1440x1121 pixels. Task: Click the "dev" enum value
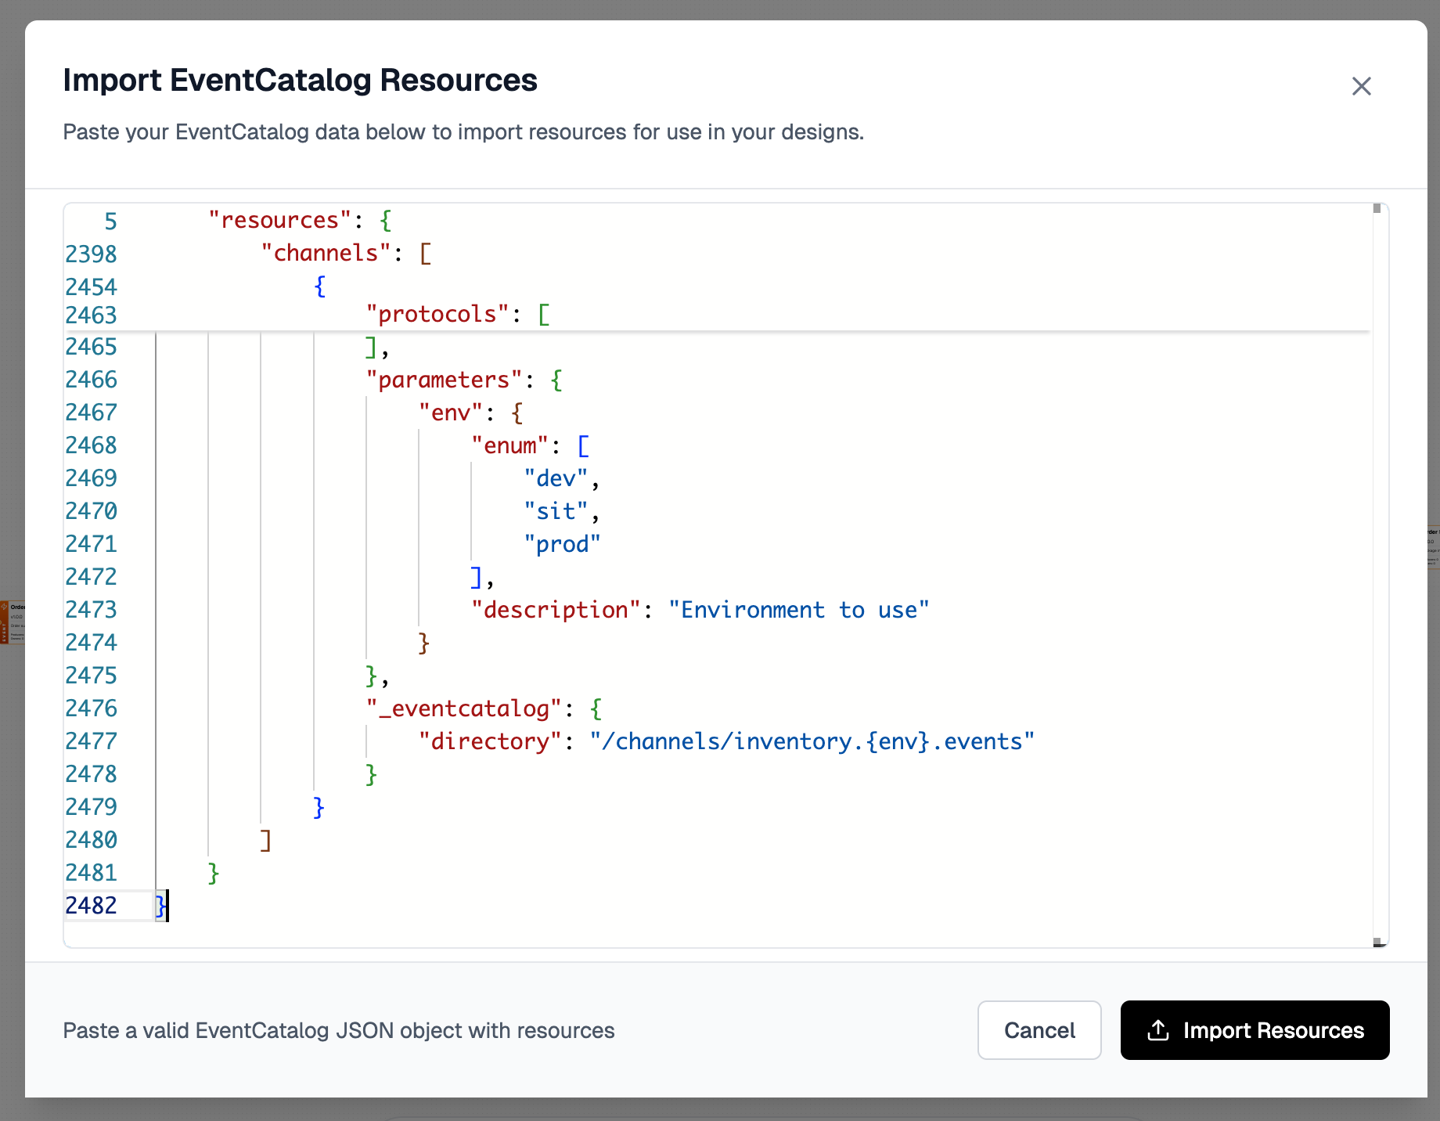pyautogui.click(x=555, y=478)
